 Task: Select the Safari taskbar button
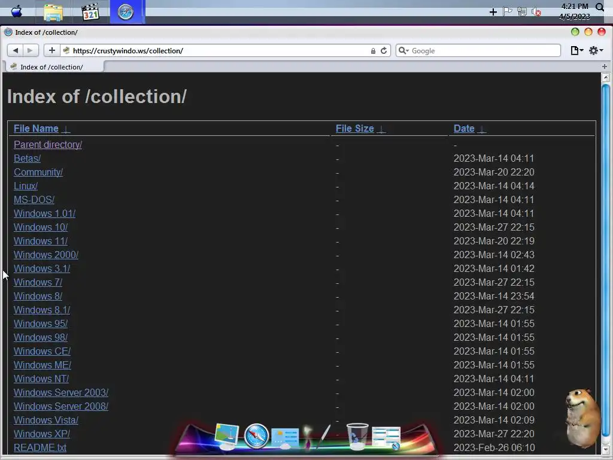(x=126, y=12)
